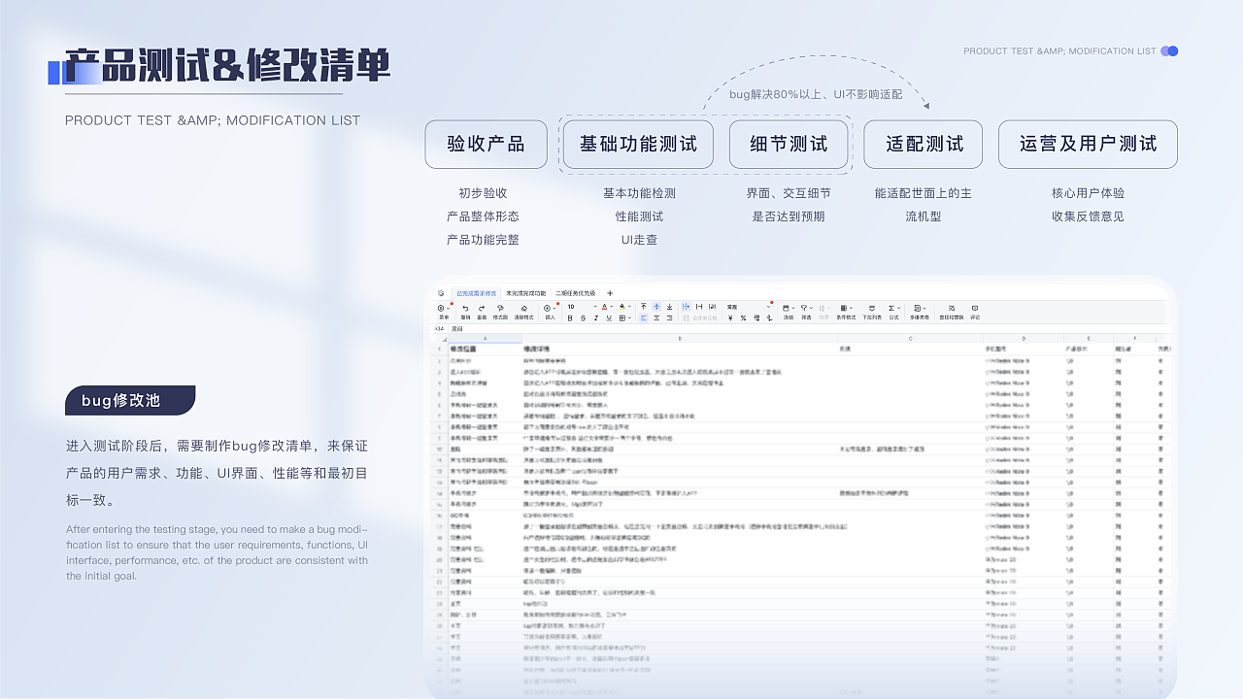This screenshot has width=1243, height=699.
Task: Add a new sheet with plus icon
Action: click(x=610, y=293)
